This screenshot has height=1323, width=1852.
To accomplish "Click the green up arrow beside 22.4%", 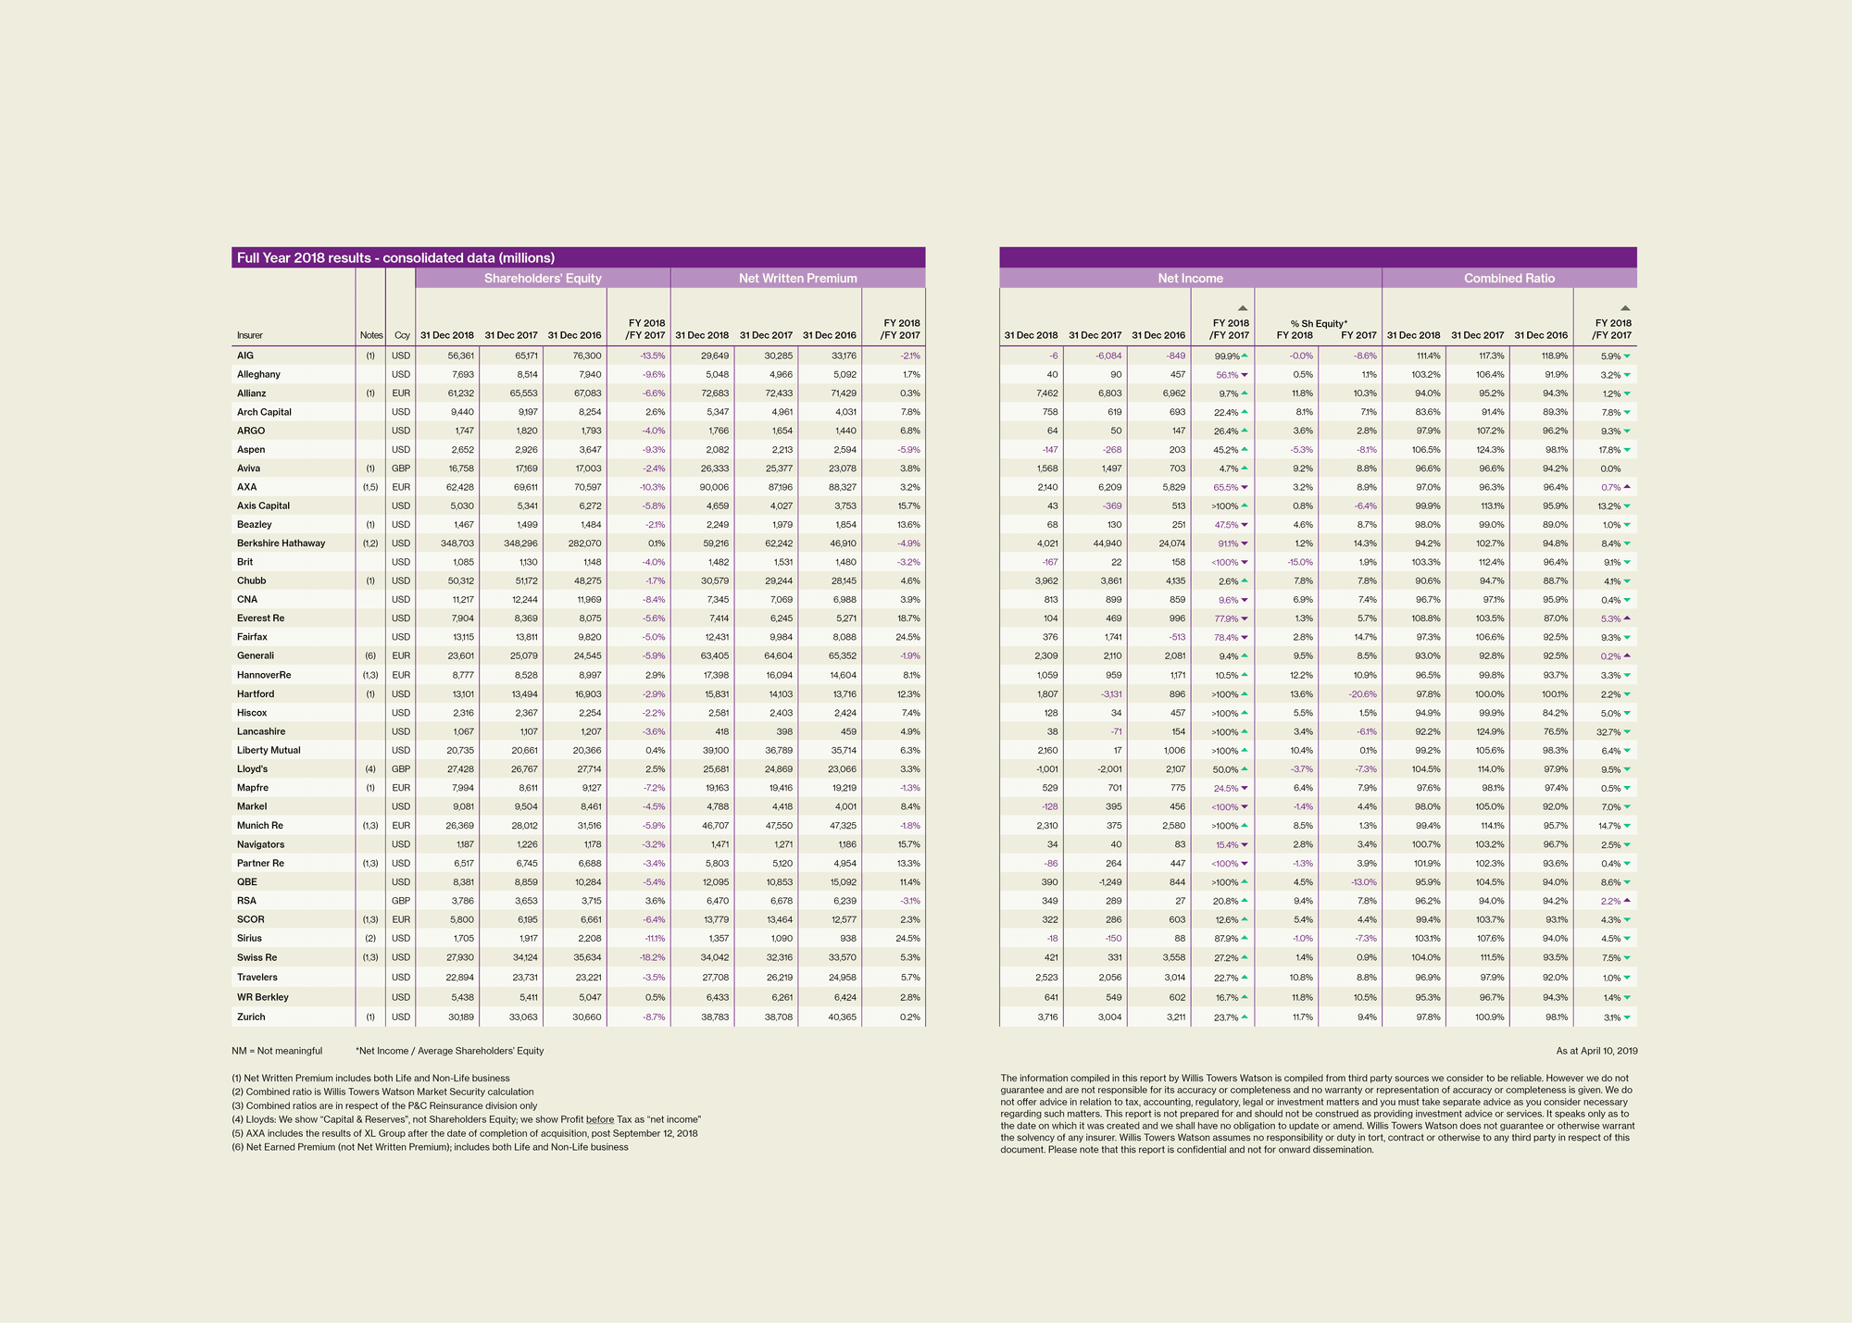I will (1245, 412).
